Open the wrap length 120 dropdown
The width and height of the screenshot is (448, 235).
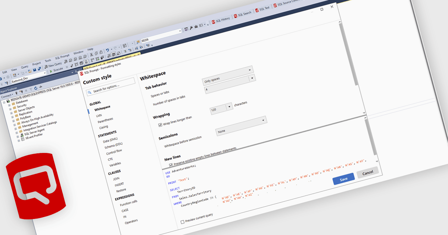tap(230, 107)
